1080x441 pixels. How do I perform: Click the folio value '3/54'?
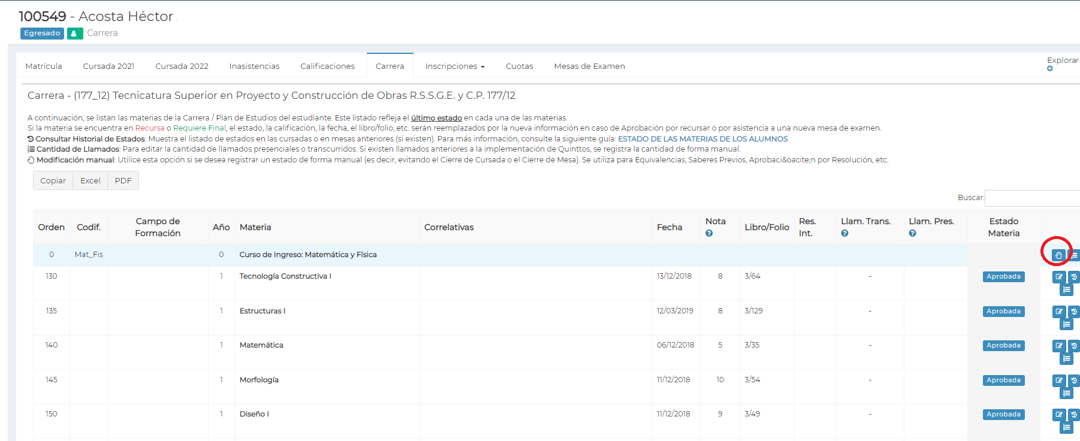(x=752, y=380)
